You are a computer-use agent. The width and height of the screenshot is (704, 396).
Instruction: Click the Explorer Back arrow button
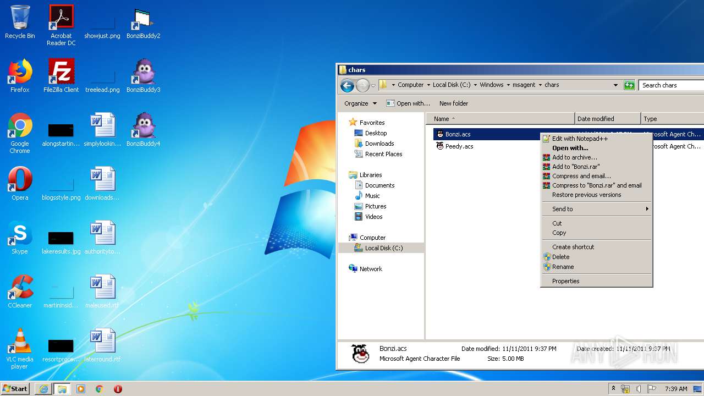click(347, 85)
